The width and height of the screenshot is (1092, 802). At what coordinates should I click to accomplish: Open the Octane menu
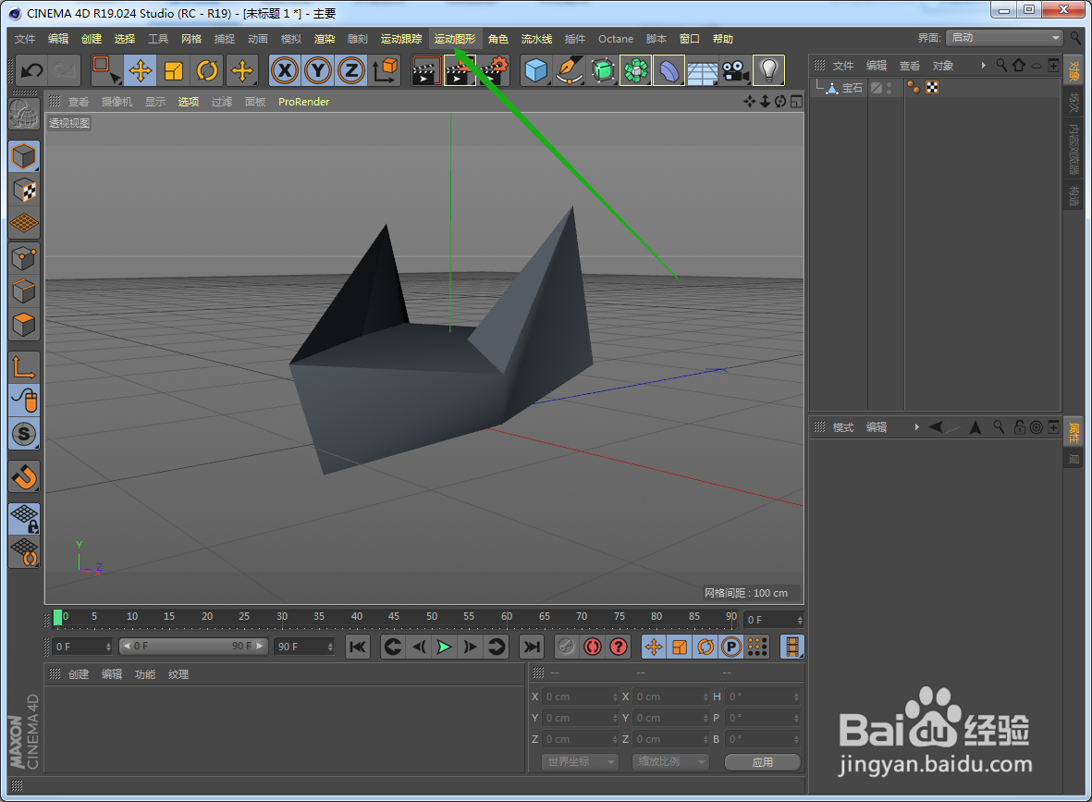click(616, 39)
